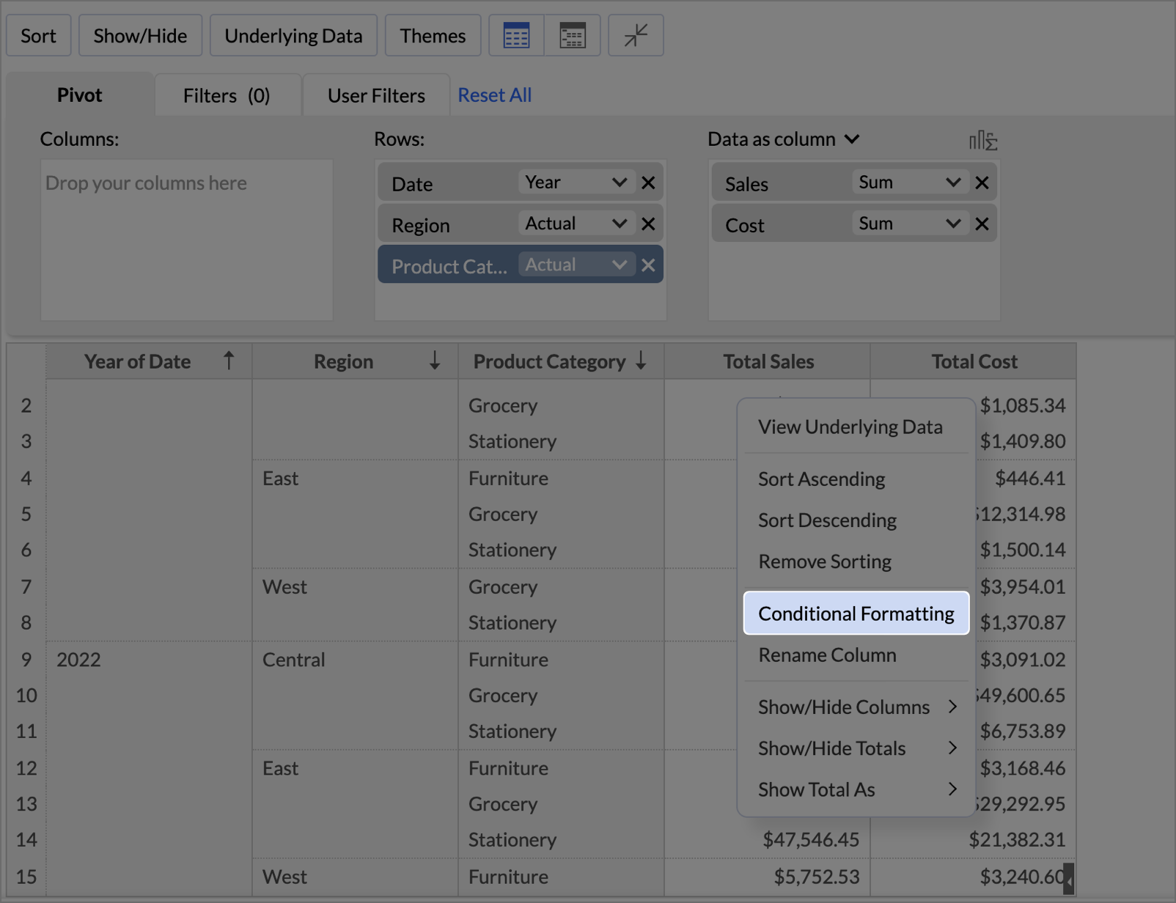Click the Total Cost column header

[974, 361]
